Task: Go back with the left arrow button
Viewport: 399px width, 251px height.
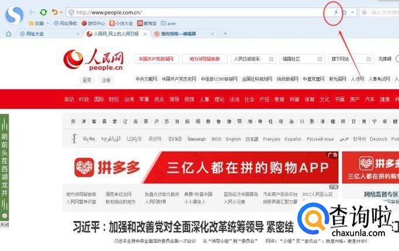Action: tap(32, 12)
